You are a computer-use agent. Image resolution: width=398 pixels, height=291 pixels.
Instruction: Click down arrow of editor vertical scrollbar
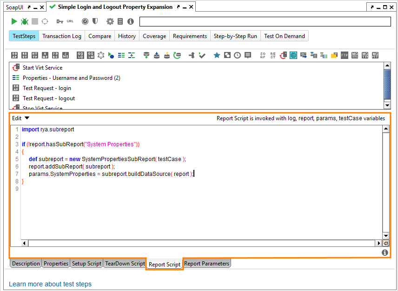[x=386, y=236]
